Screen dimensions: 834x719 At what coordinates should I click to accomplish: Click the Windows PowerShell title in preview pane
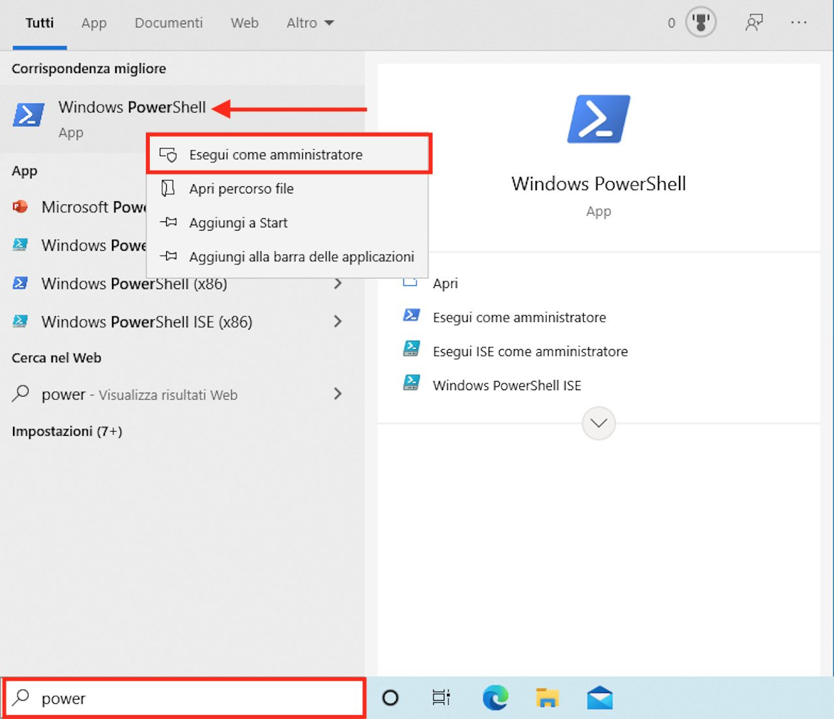tap(598, 184)
